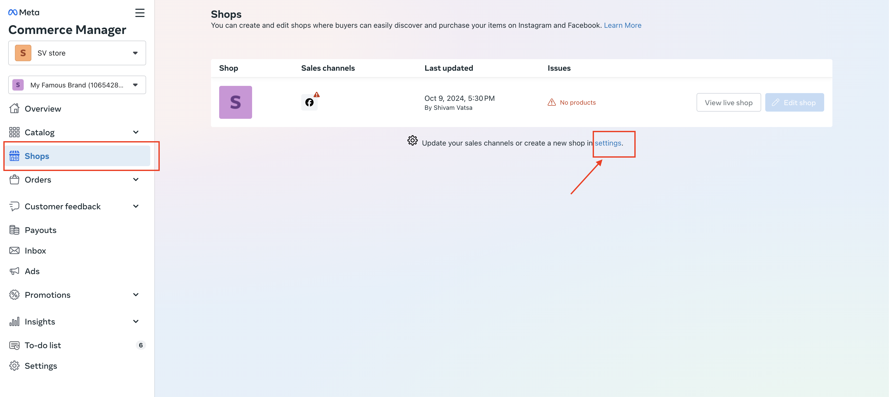
Task: Click the To-do list icon
Action: (14, 345)
